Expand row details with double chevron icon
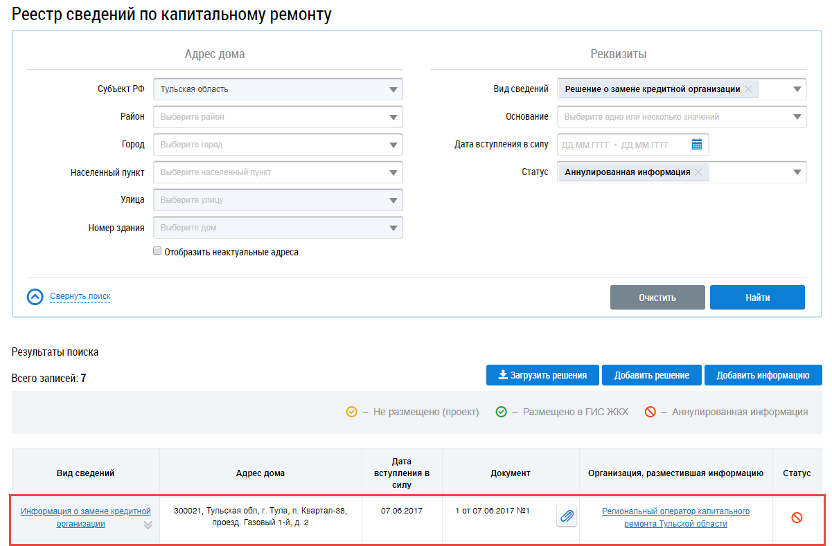 tap(148, 525)
